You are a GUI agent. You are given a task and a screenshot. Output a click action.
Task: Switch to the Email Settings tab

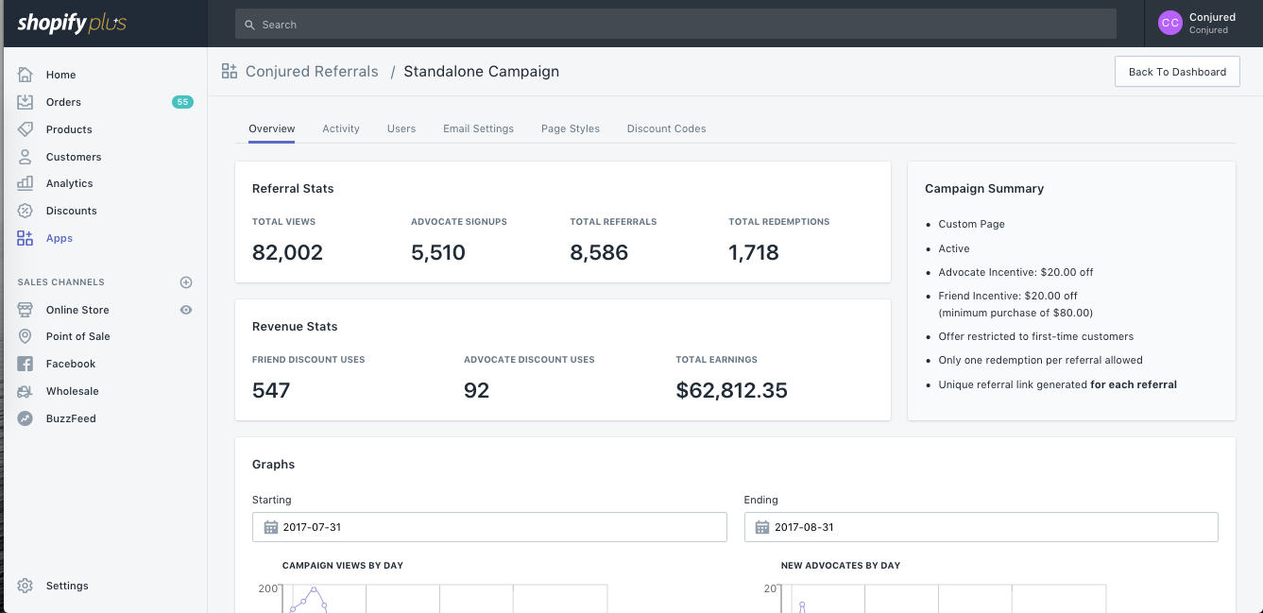pos(478,128)
